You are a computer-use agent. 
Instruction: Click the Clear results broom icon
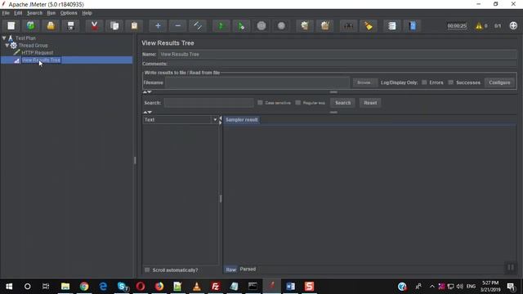(305, 25)
